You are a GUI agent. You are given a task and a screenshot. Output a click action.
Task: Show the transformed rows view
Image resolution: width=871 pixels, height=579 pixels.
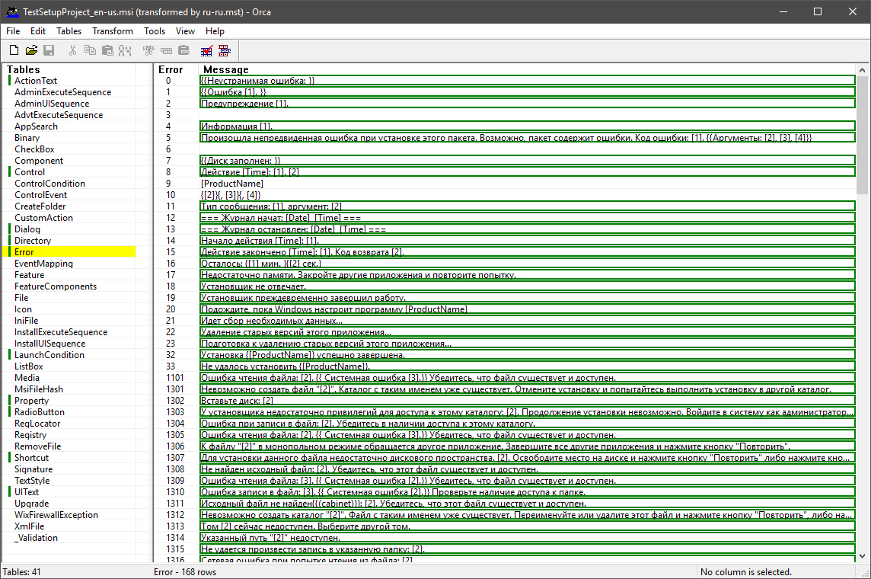point(224,50)
